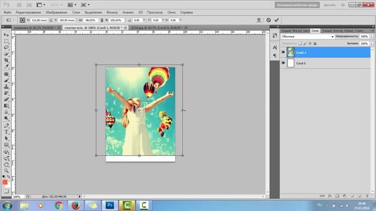Screen dimensions: 376x211
Task: Launch Adobe Bridge from application bar
Action: 19,5
